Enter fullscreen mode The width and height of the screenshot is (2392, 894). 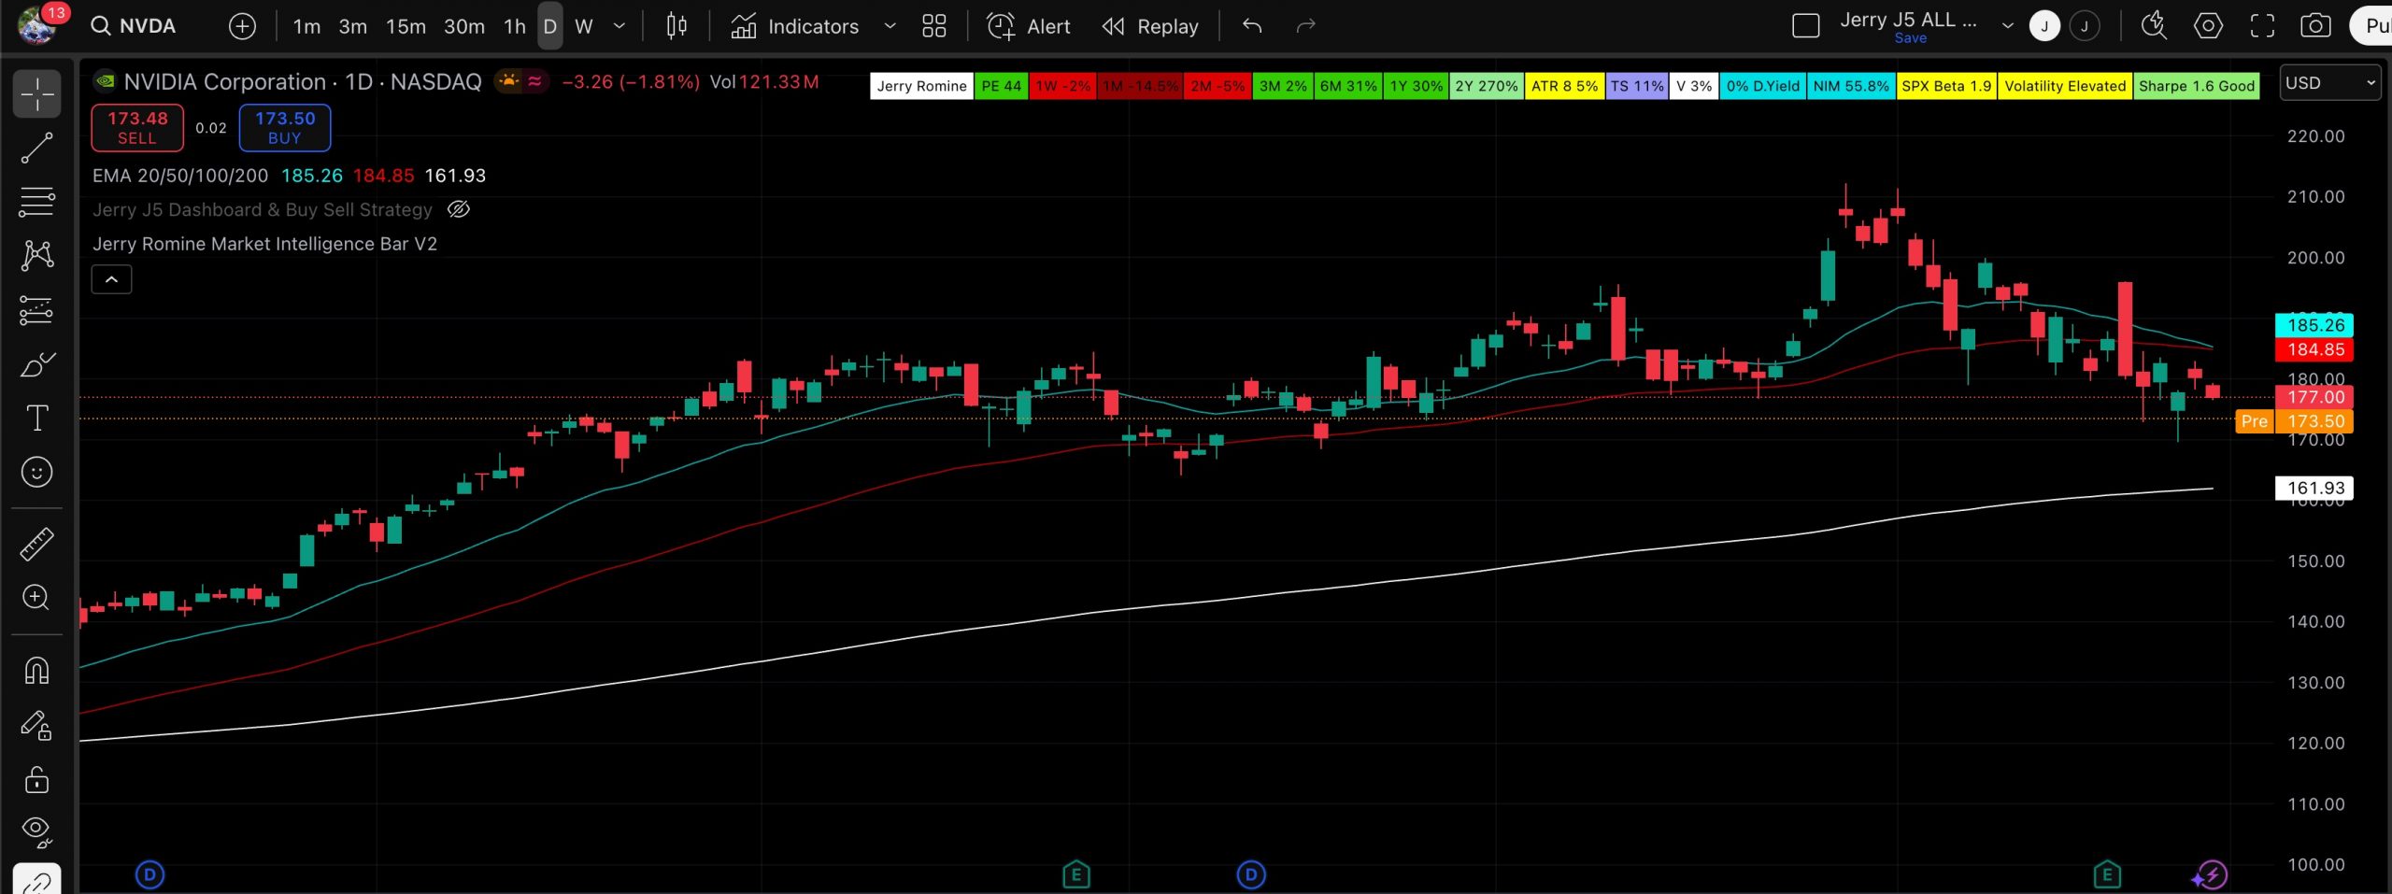point(2262,26)
